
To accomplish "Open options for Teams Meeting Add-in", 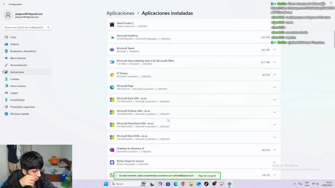I will [x=275, y=62].
